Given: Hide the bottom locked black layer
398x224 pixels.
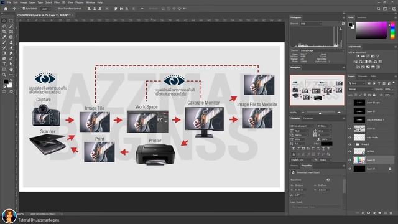Looking at the screenshot, I should coord(349,169).
